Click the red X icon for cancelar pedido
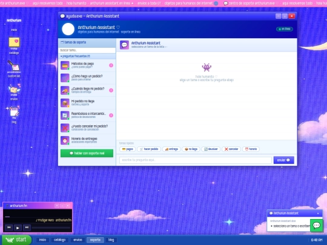The height and width of the screenshot is (245, 327). [65, 128]
